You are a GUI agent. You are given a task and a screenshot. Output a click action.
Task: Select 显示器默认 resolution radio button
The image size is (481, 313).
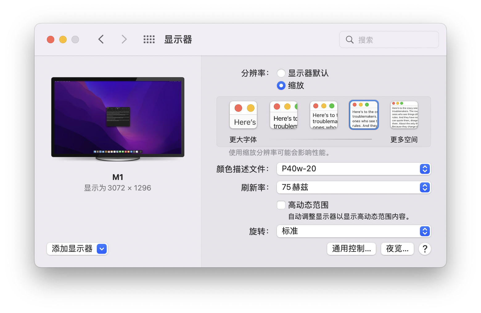click(x=281, y=73)
